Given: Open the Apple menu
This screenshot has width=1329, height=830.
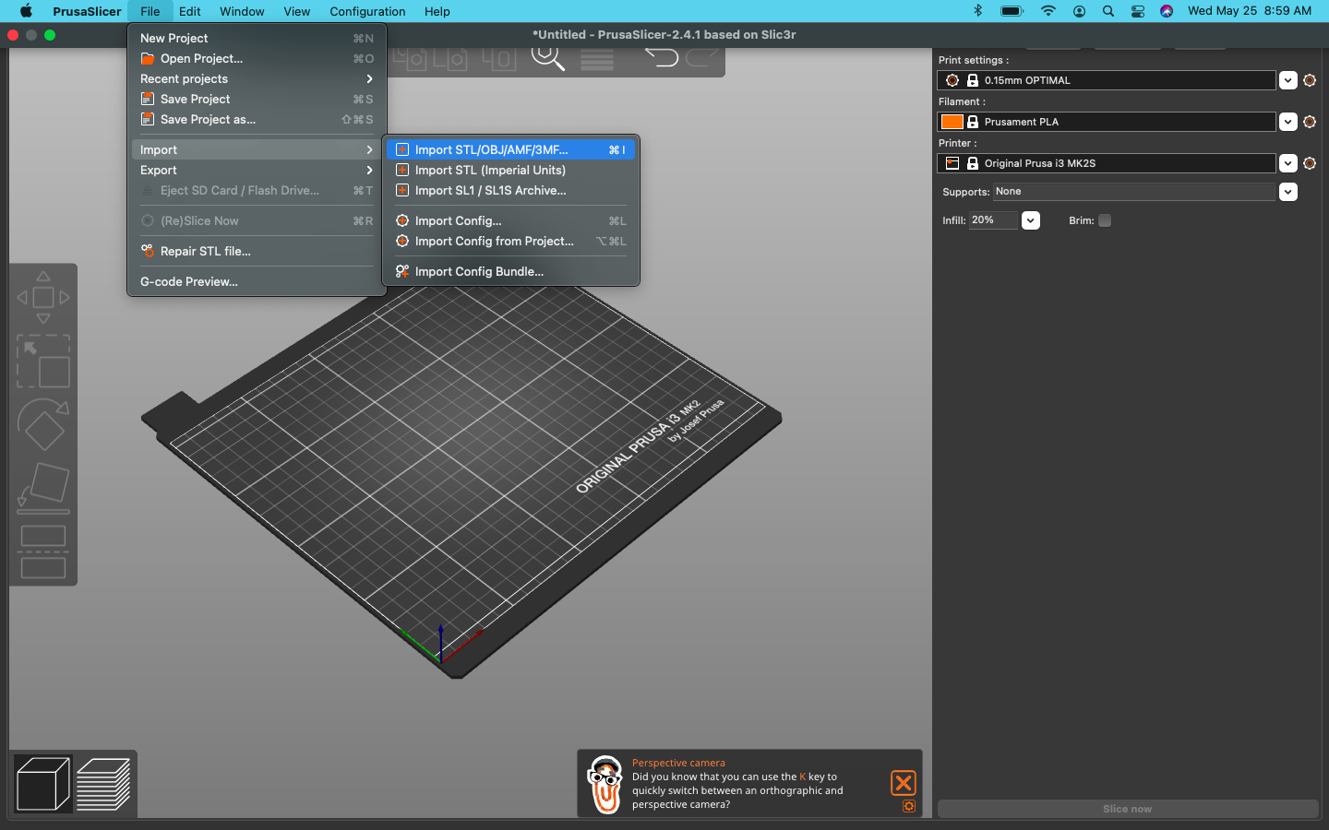Looking at the screenshot, I should tap(26, 11).
